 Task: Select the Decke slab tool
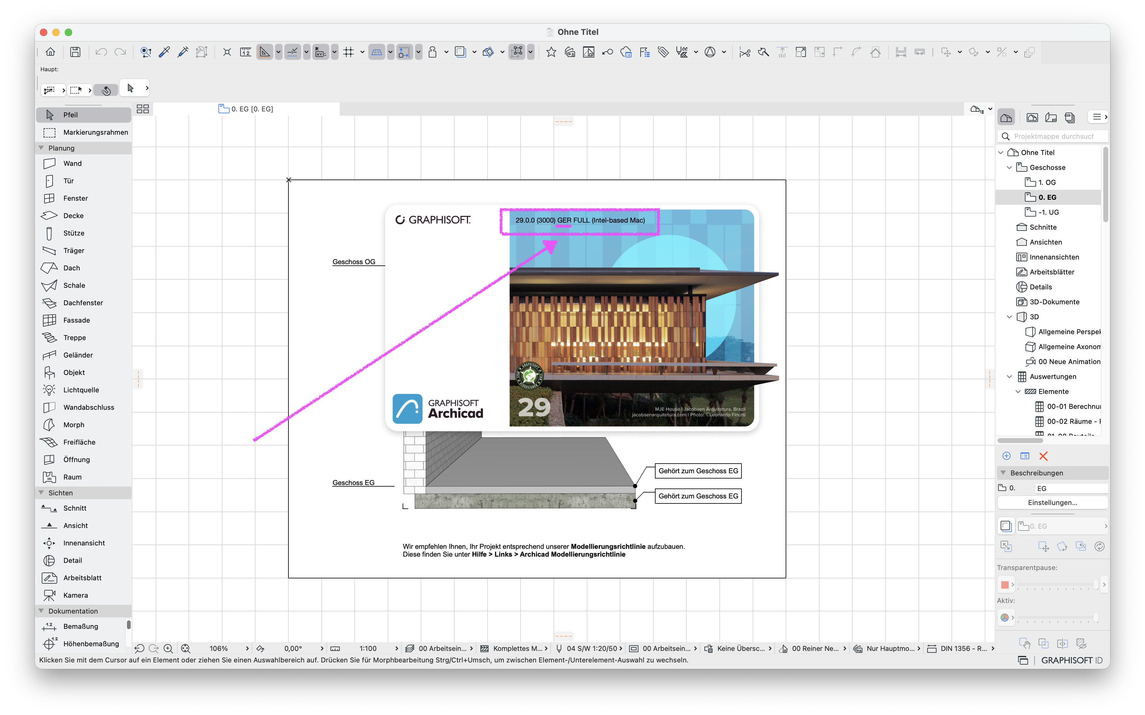(x=84, y=216)
